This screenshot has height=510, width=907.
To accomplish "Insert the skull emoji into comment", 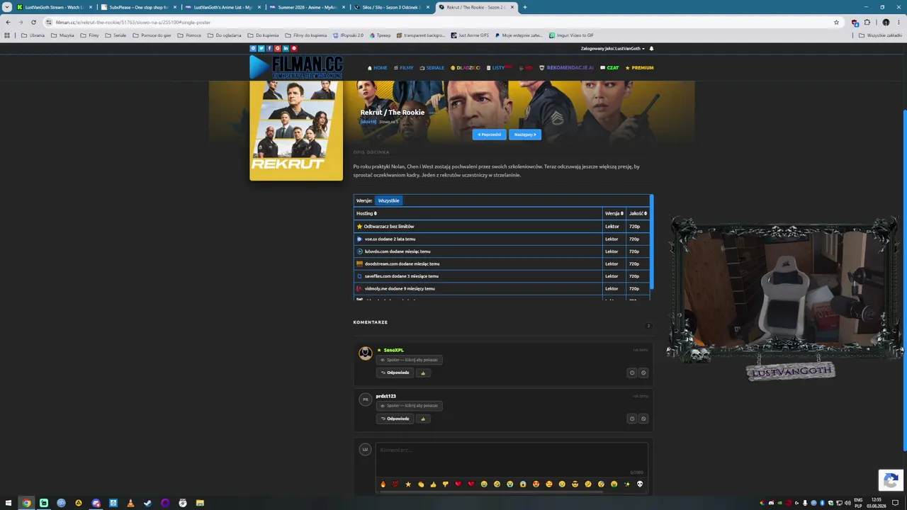I will (640, 484).
